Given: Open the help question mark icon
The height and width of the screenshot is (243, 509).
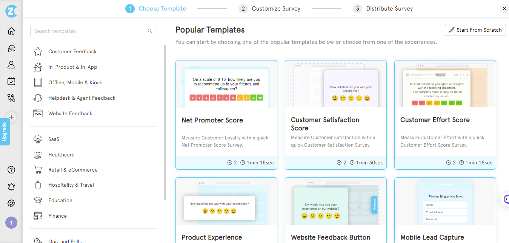Looking at the screenshot, I should click(11, 170).
